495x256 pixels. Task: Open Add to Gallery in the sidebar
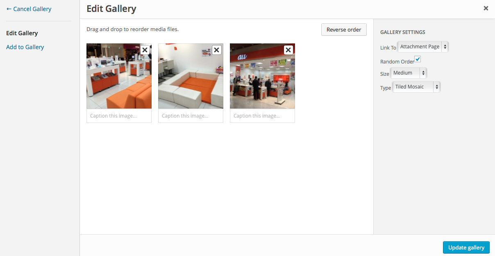25,47
